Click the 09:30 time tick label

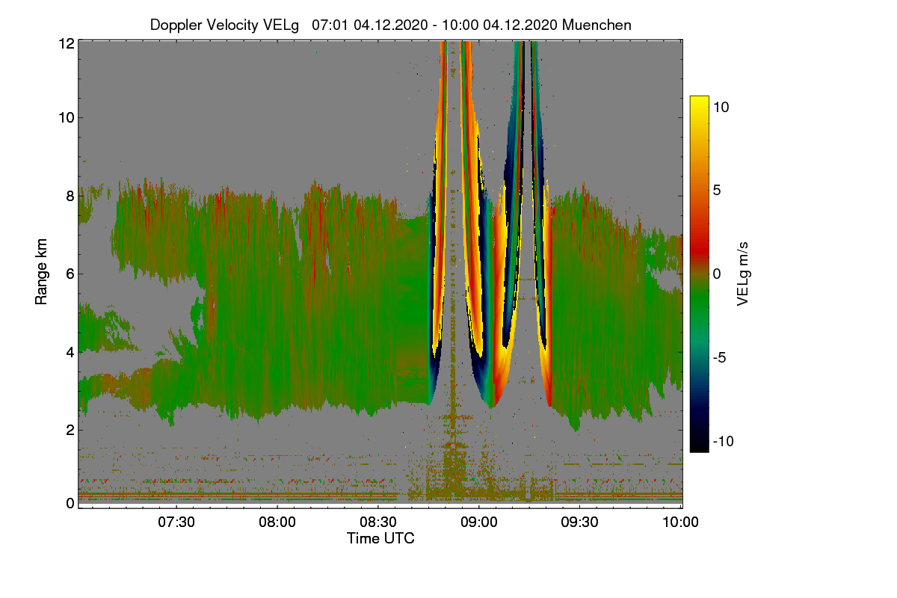tap(582, 523)
